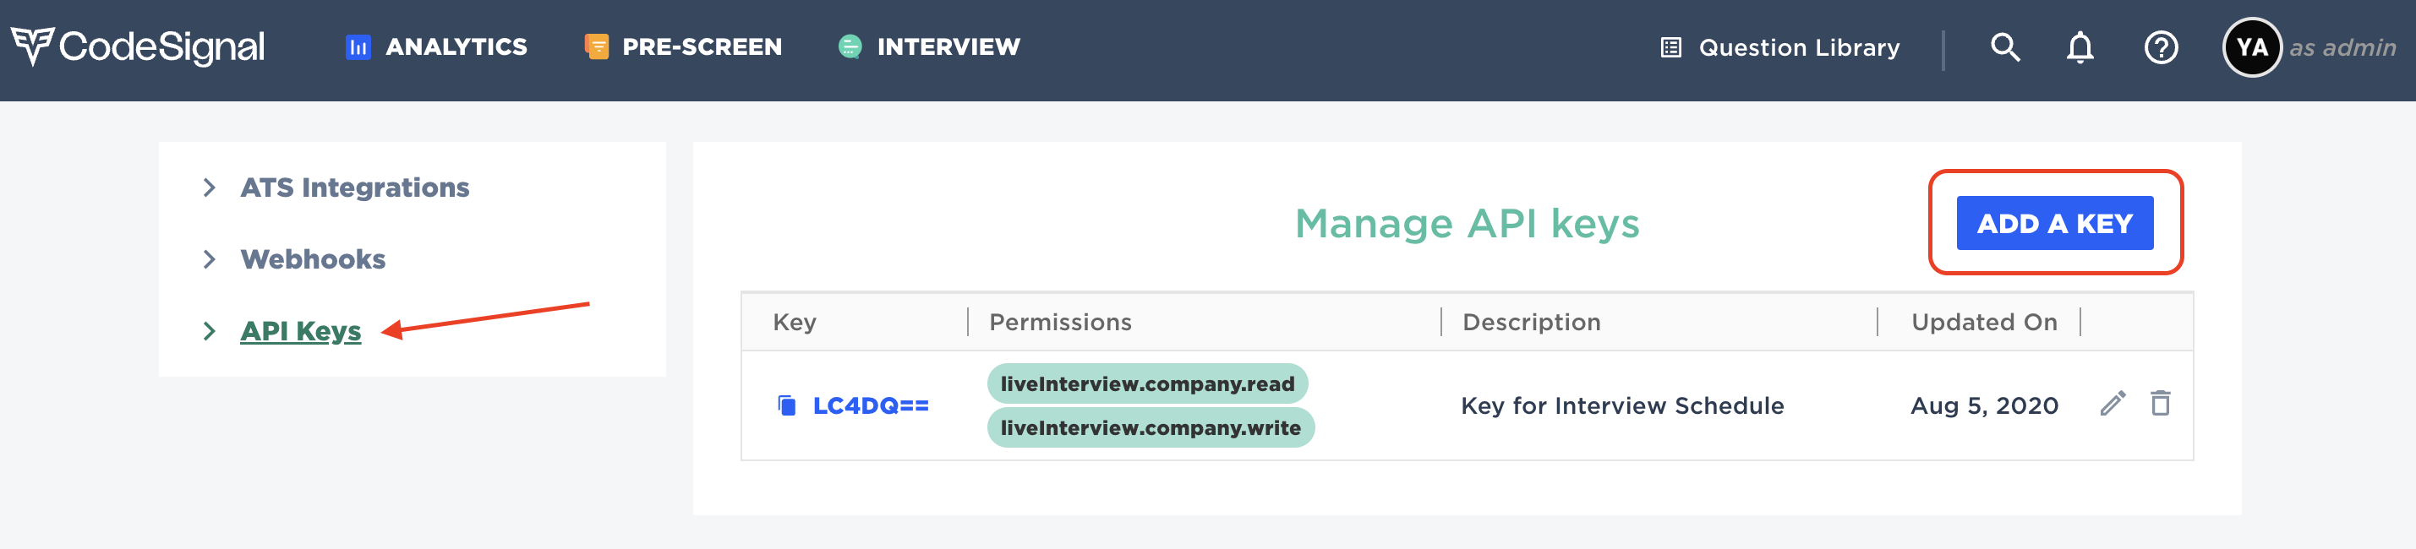The height and width of the screenshot is (549, 2416).
Task: Select the liveInterview.company.write permission tag
Action: click(1150, 428)
